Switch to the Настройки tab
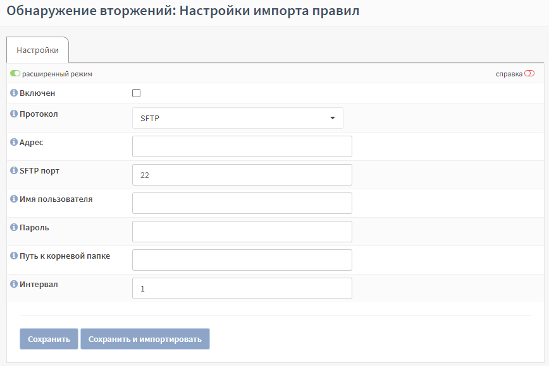 [x=37, y=50]
